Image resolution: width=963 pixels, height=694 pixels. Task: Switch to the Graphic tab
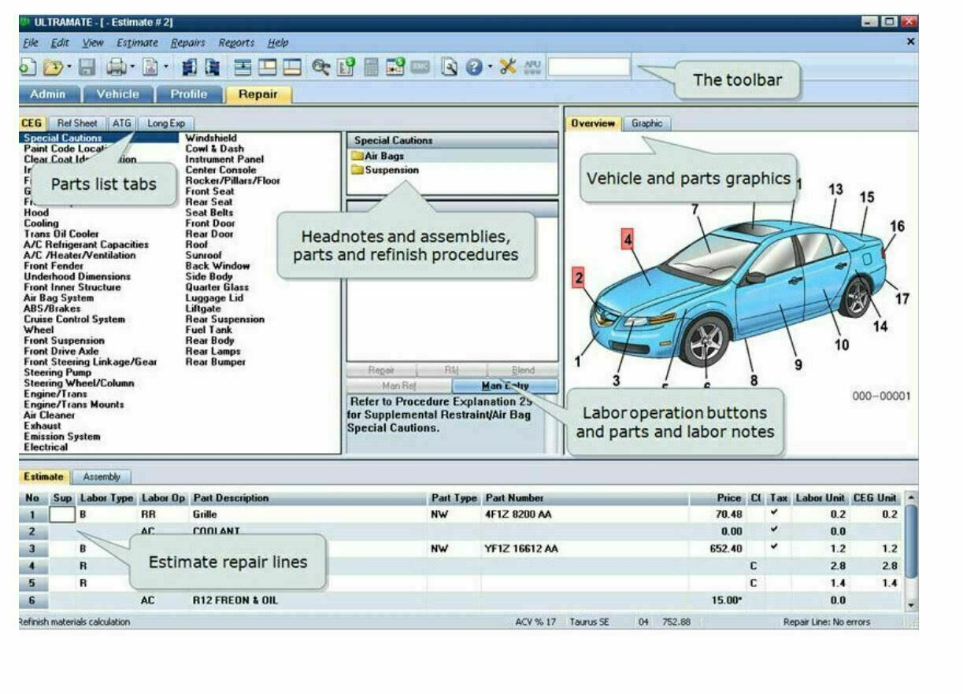tap(646, 124)
